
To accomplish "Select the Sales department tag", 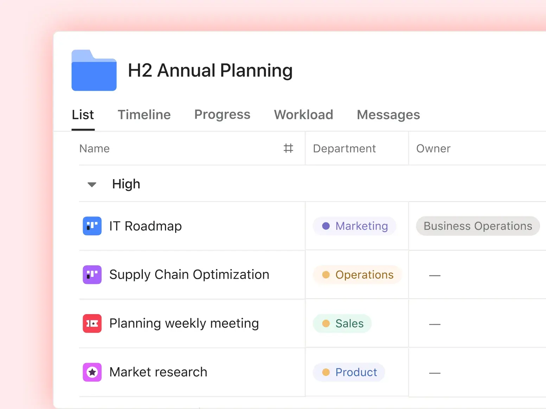I will [342, 323].
